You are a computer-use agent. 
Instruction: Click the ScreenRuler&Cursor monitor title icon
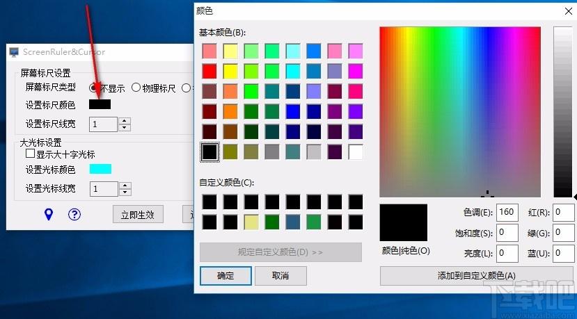pyautogui.click(x=14, y=52)
